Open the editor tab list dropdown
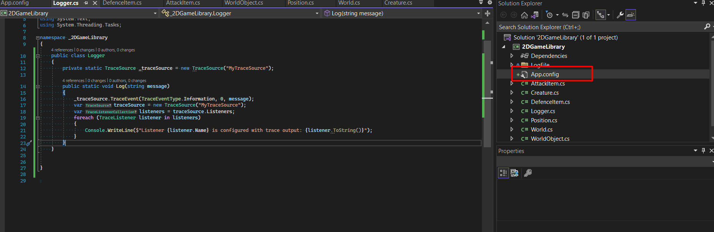 (x=481, y=3)
